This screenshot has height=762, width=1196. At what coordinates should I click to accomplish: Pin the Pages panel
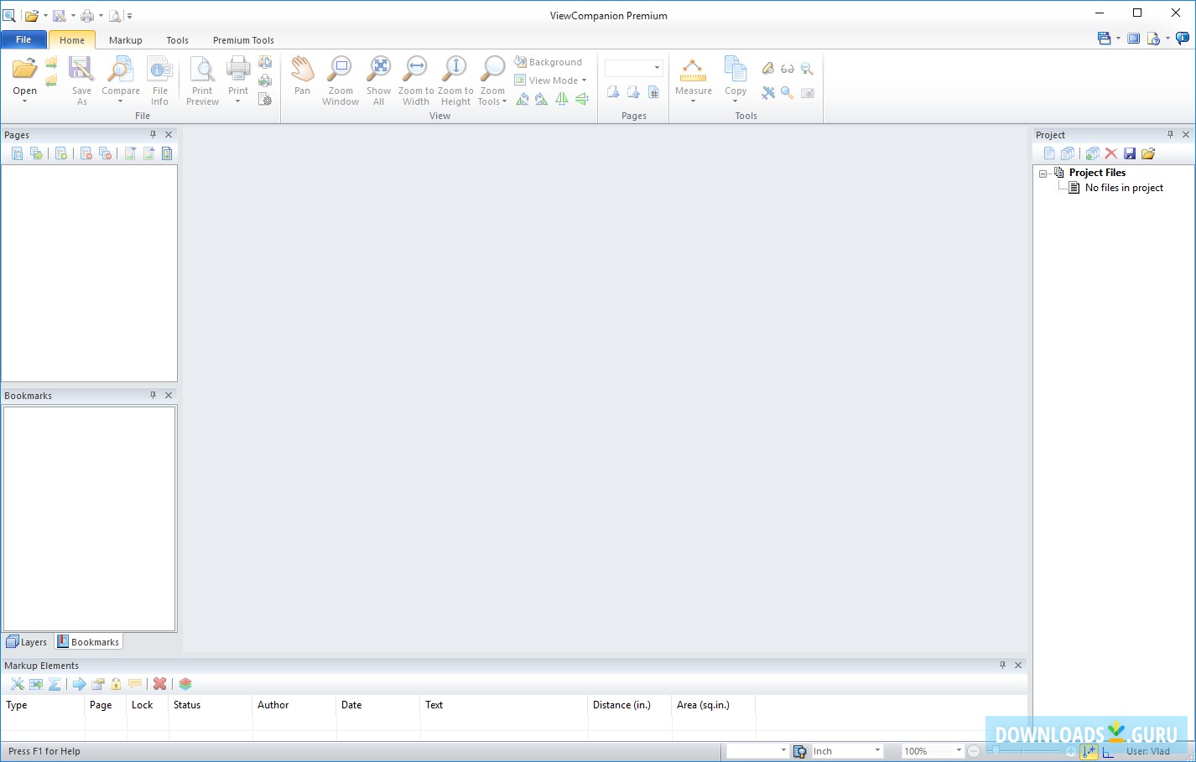(153, 134)
